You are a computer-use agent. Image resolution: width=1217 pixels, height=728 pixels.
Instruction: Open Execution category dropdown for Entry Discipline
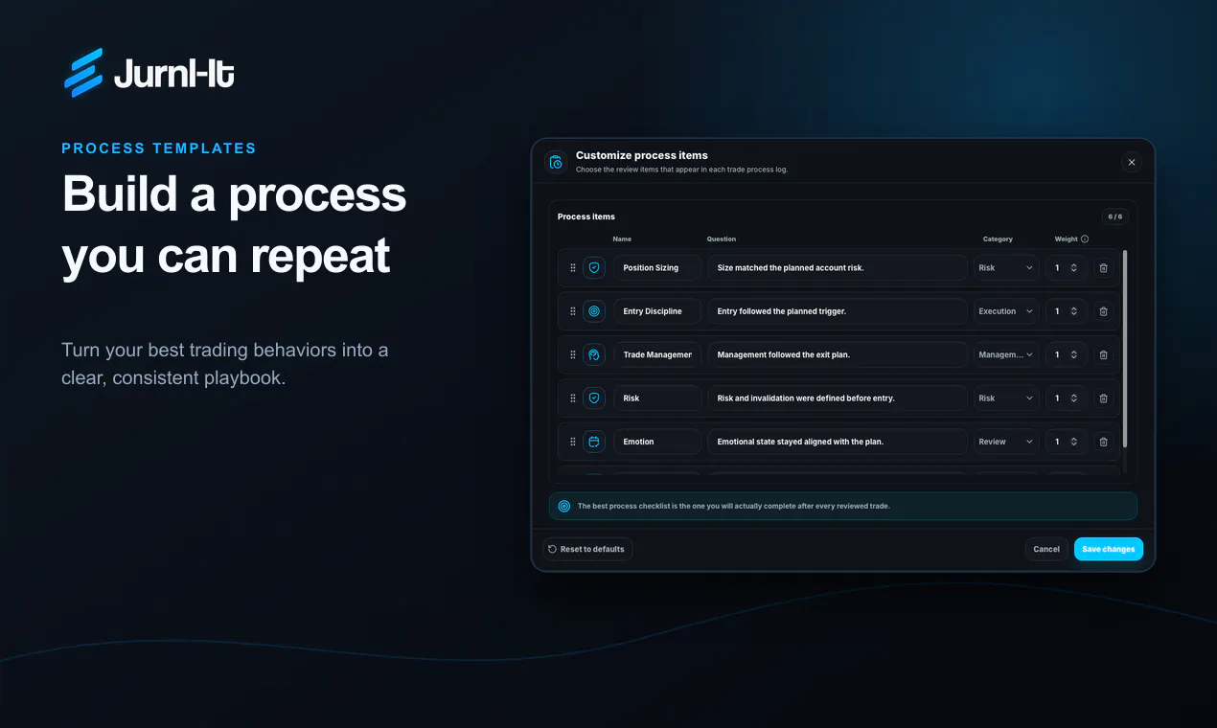[1006, 311]
